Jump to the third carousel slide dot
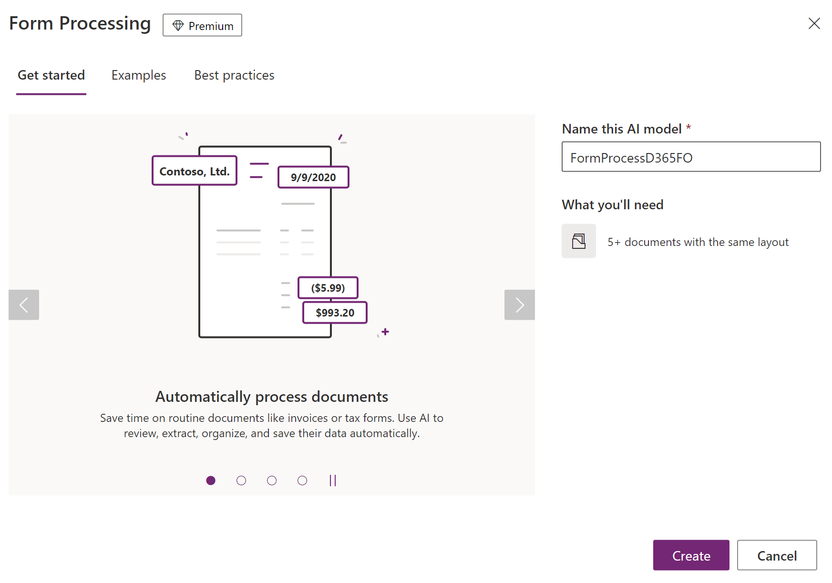 tap(272, 481)
